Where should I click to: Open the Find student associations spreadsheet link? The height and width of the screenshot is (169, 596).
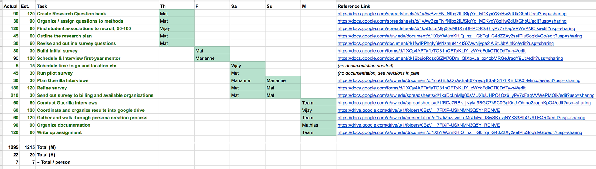point(456,28)
